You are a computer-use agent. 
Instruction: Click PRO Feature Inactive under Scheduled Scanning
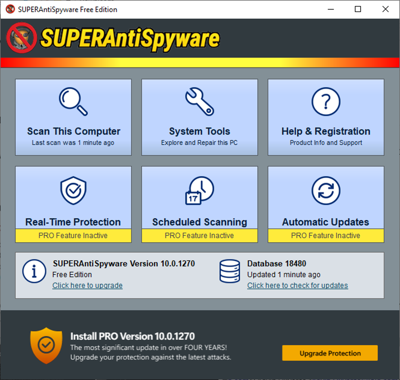(x=200, y=236)
